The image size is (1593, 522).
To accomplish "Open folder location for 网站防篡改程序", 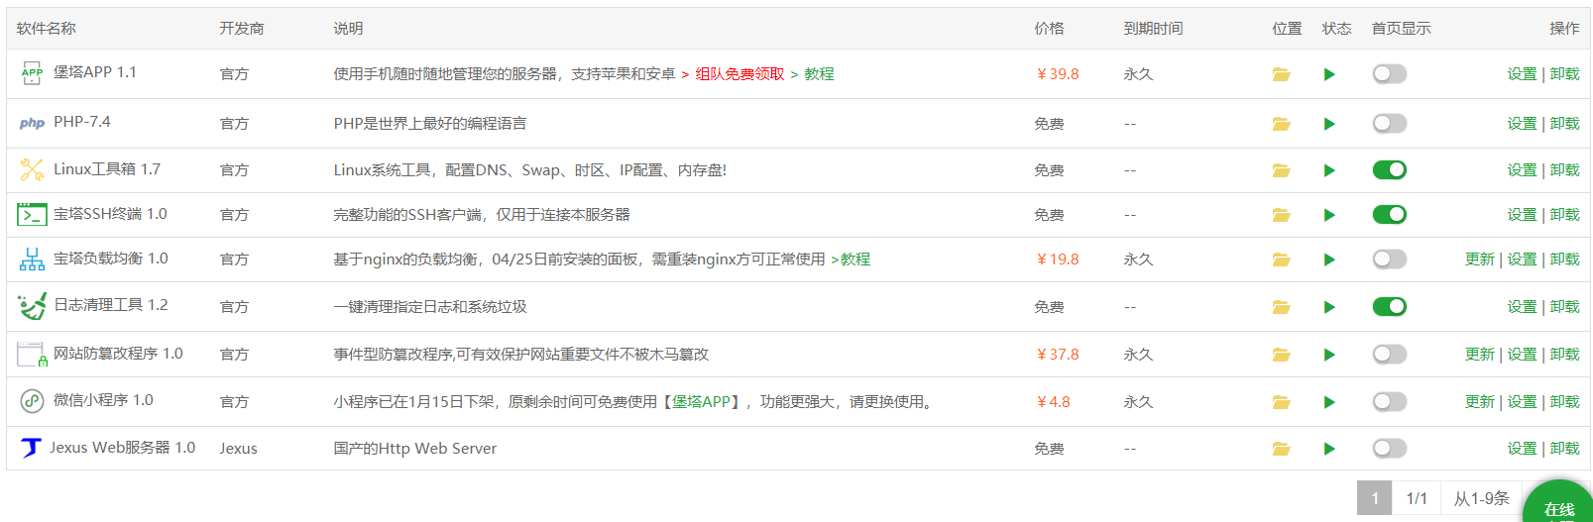I will click(x=1281, y=355).
